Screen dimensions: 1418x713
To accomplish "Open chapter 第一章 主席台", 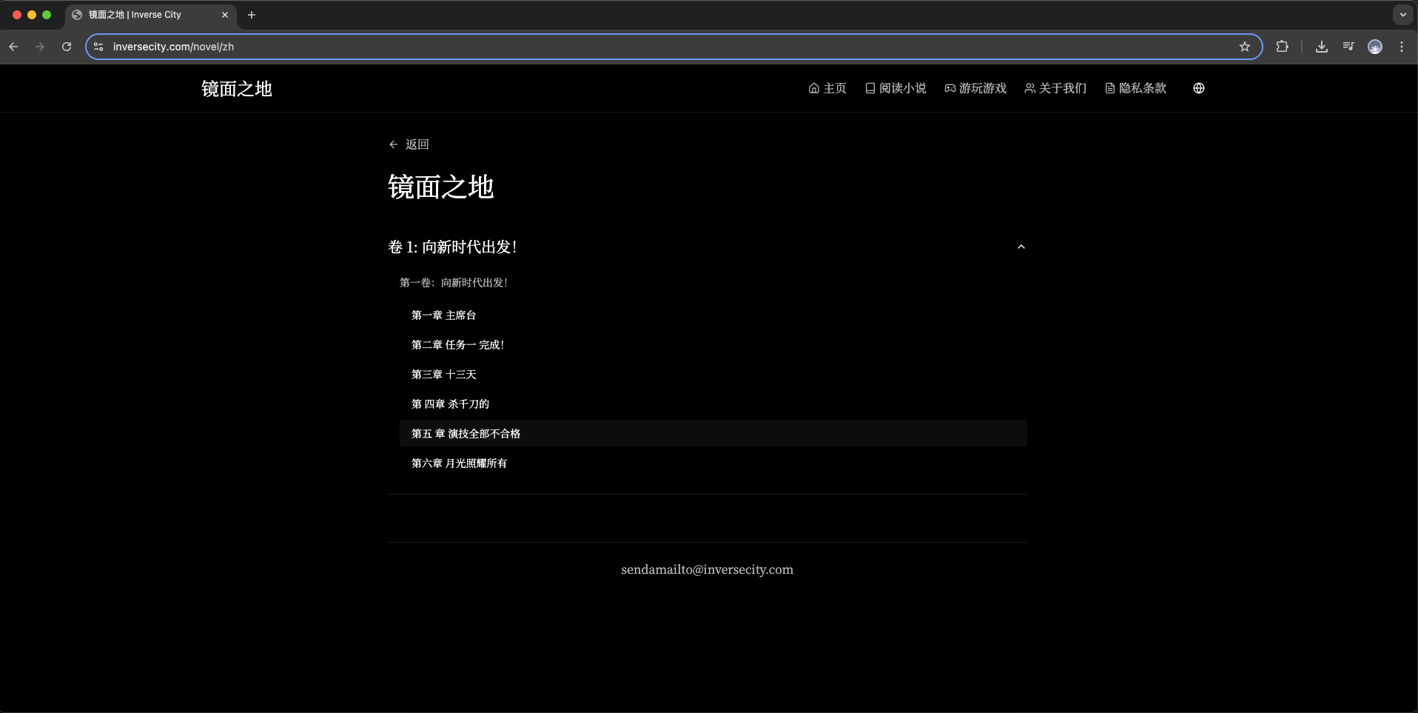I will coord(443,315).
